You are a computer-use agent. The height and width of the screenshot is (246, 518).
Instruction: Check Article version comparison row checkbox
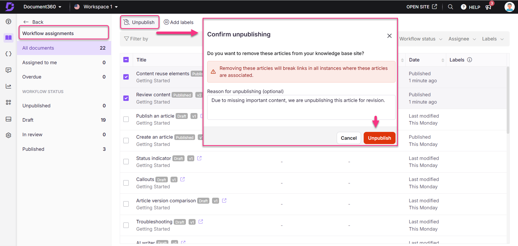[x=126, y=204]
